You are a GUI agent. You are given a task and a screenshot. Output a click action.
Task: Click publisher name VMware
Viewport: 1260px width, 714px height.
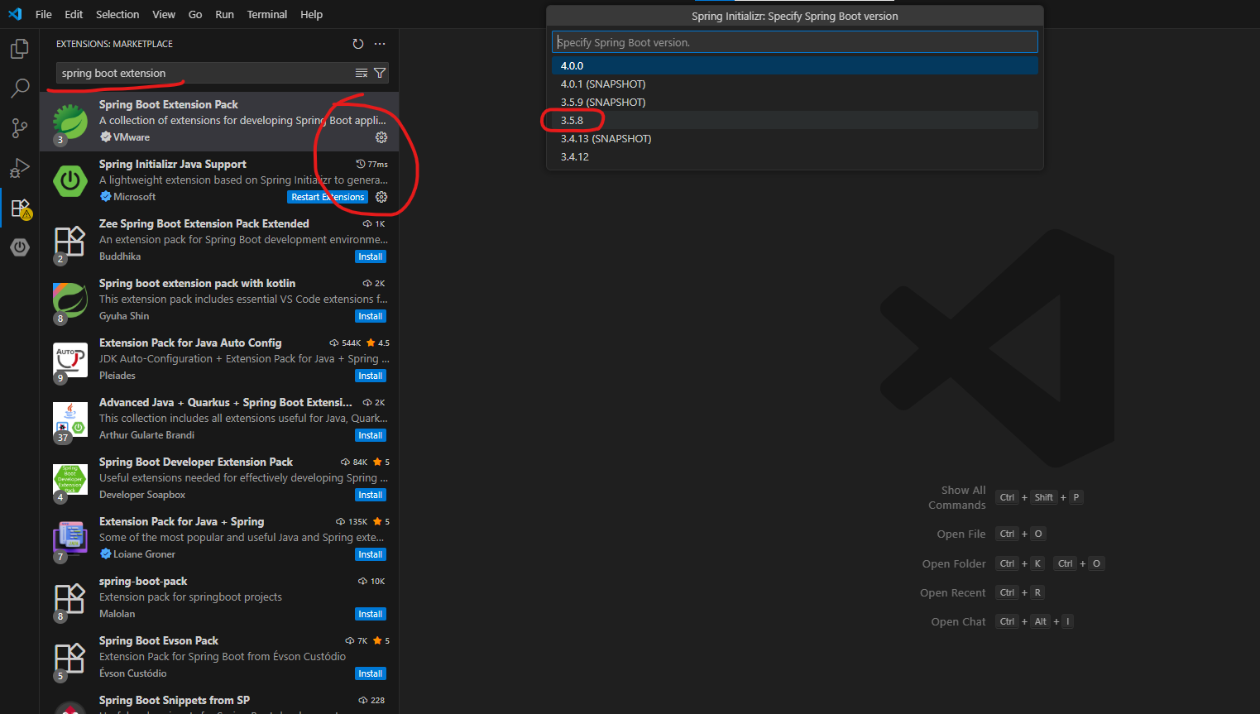tap(132, 137)
